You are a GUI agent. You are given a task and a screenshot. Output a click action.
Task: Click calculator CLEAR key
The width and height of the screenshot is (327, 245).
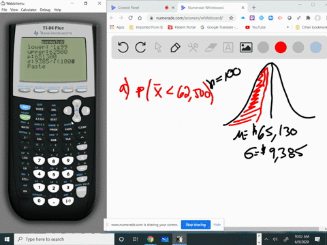82,127
